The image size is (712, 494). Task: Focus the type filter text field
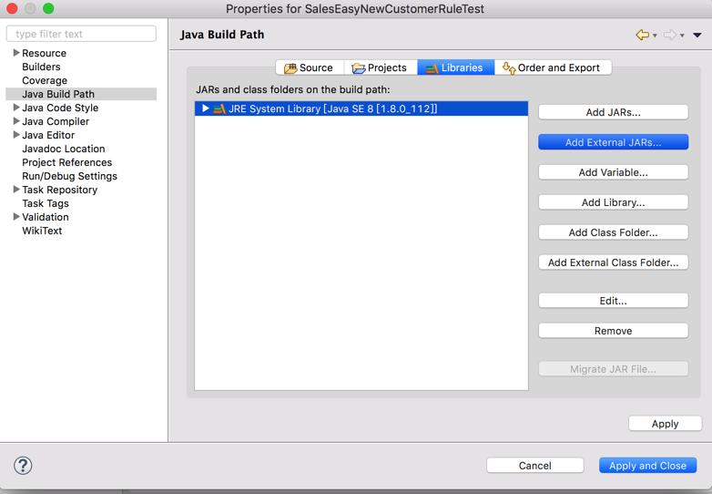coord(81,34)
